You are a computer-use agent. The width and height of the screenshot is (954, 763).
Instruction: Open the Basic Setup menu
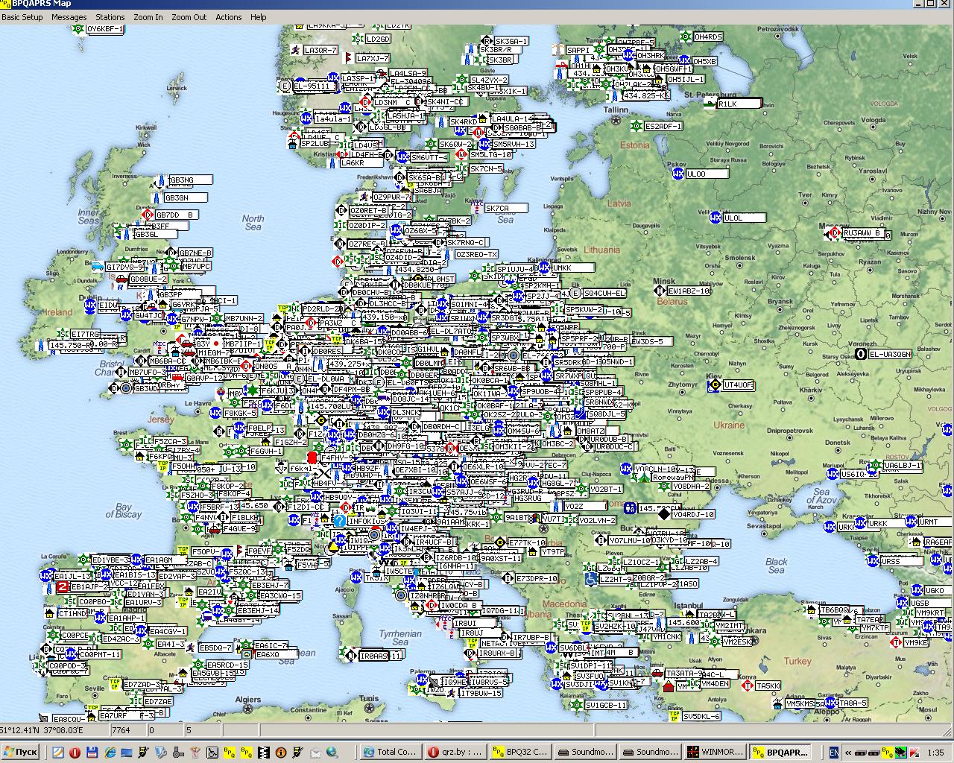tap(22, 17)
